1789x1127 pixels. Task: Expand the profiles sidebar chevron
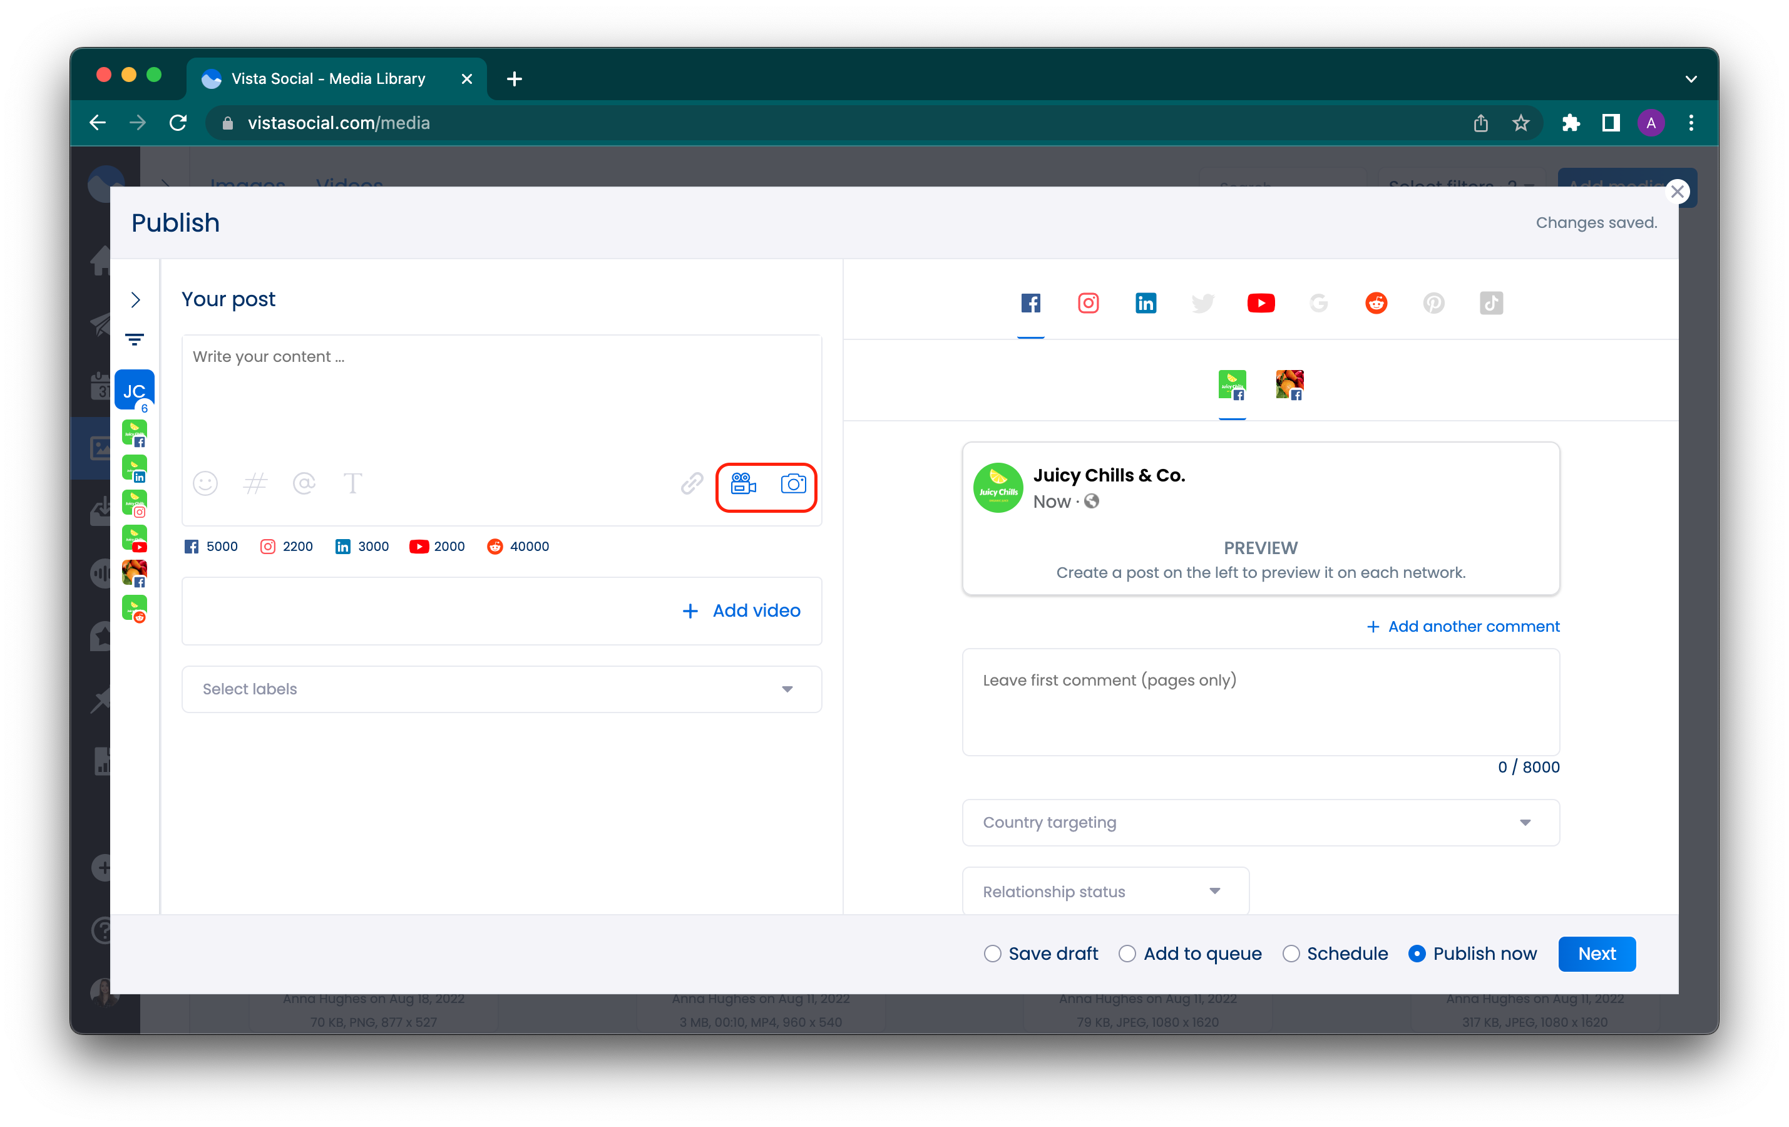point(135,299)
